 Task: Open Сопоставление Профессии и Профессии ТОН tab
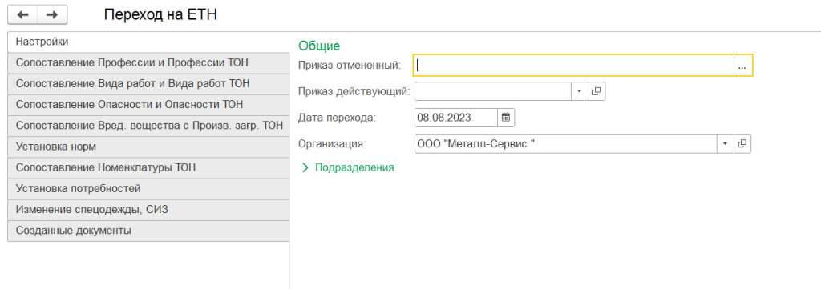pyautogui.click(x=148, y=62)
